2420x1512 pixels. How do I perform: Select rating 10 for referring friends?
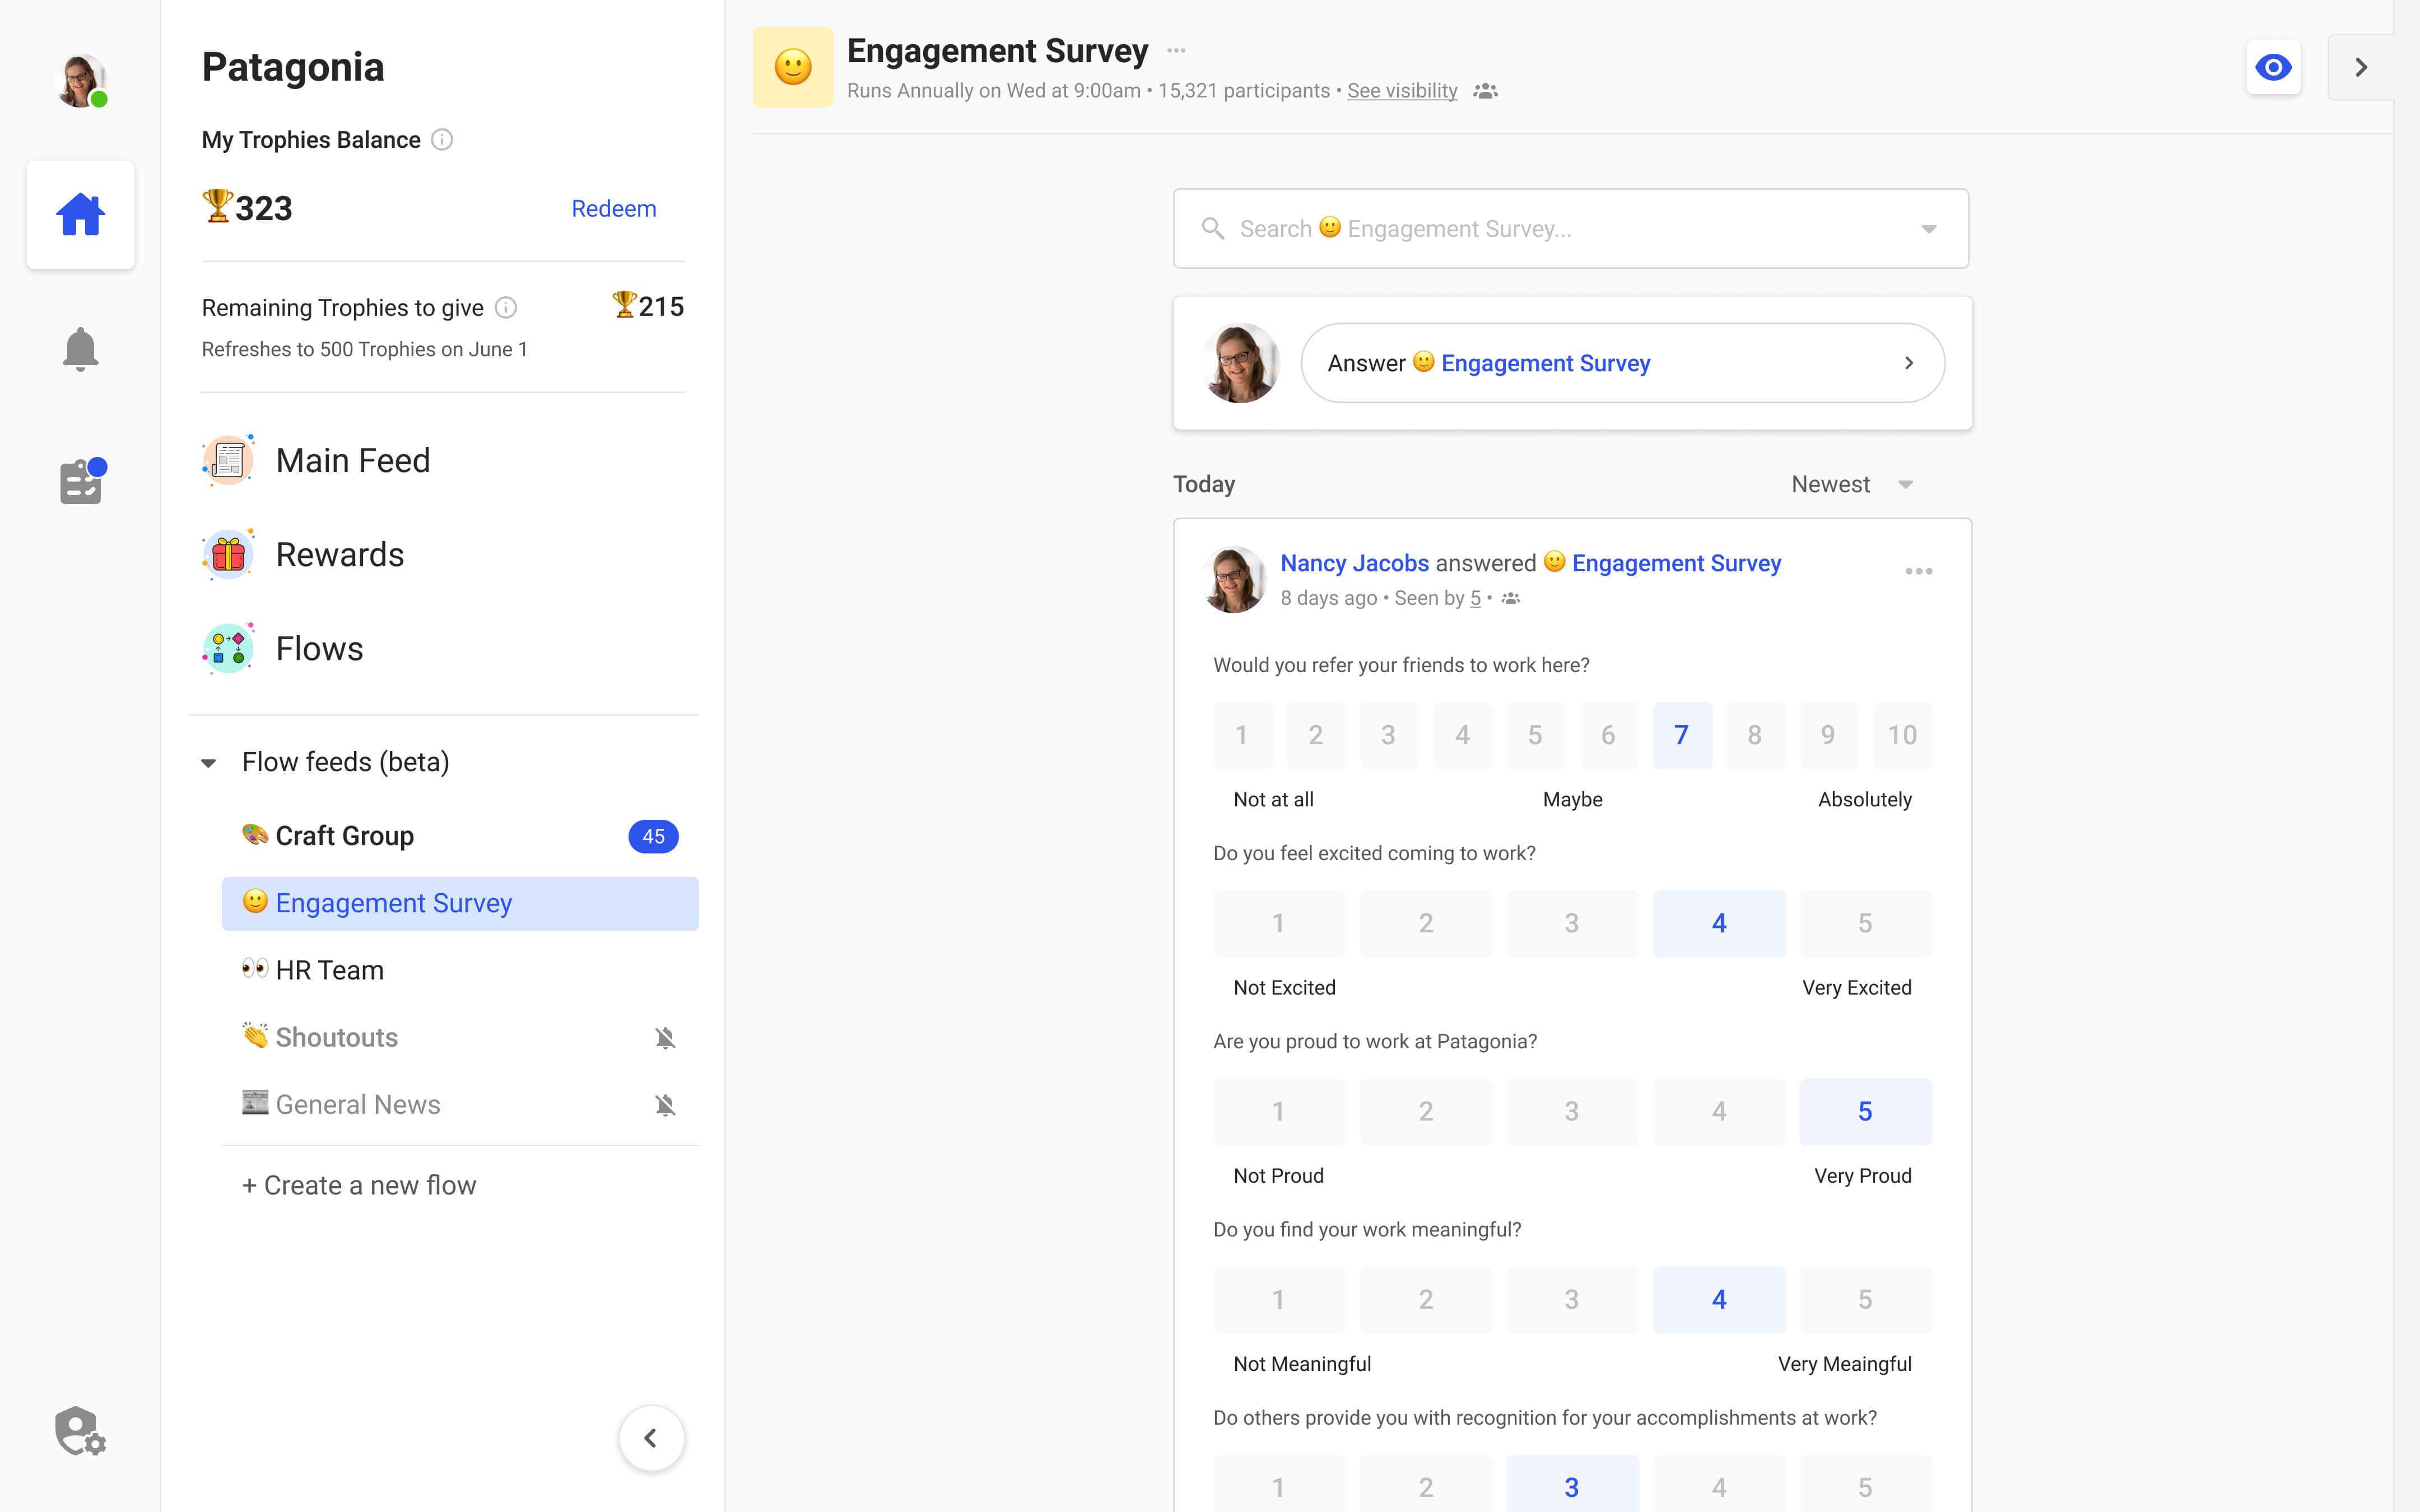(1902, 735)
